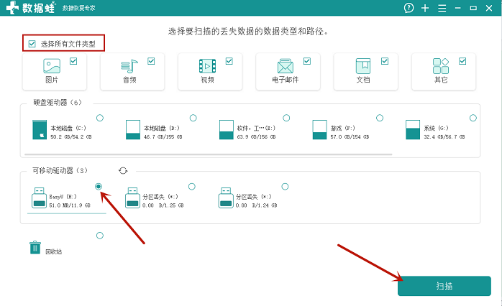Select the 系统 (G:) radio button

pyautogui.click(x=473, y=118)
